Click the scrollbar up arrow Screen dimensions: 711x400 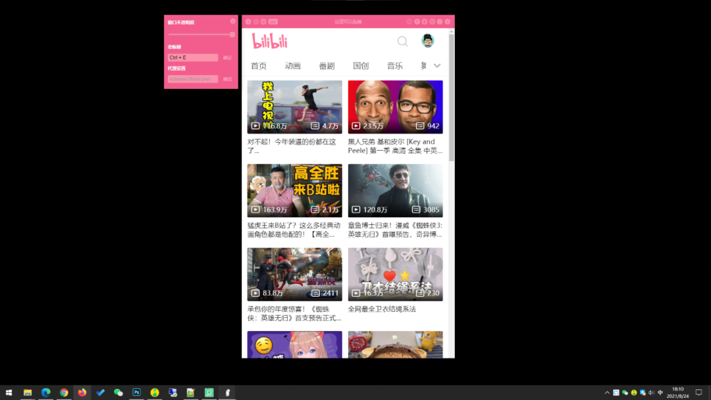point(451,32)
